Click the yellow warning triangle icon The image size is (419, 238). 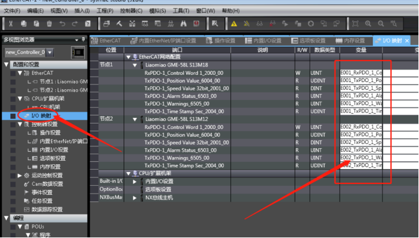pyautogui.click(x=234, y=24)
